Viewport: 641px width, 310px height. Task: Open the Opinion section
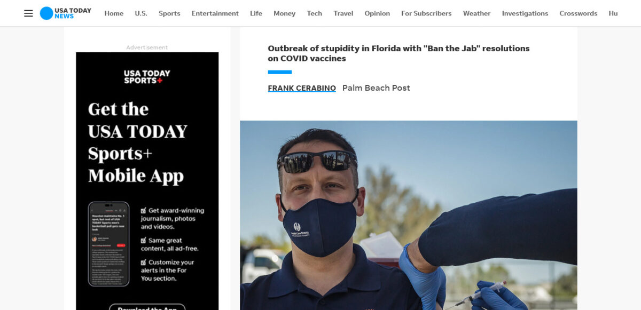377,13
